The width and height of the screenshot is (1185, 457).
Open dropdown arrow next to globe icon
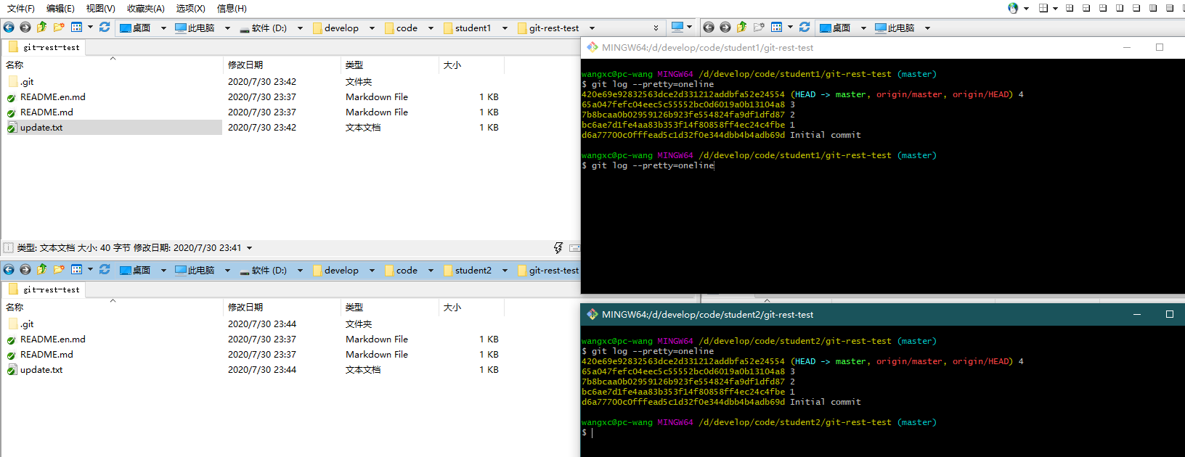pos(1026,9)
